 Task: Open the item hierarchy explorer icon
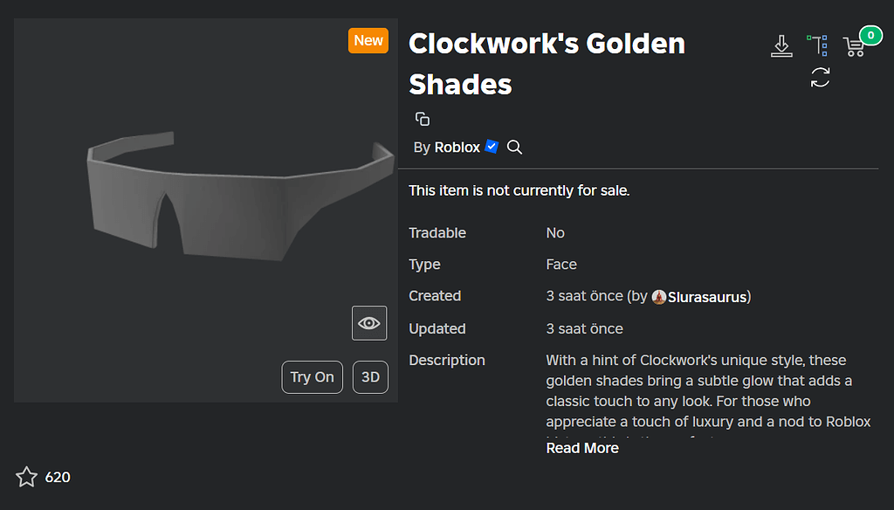point(818,45)
